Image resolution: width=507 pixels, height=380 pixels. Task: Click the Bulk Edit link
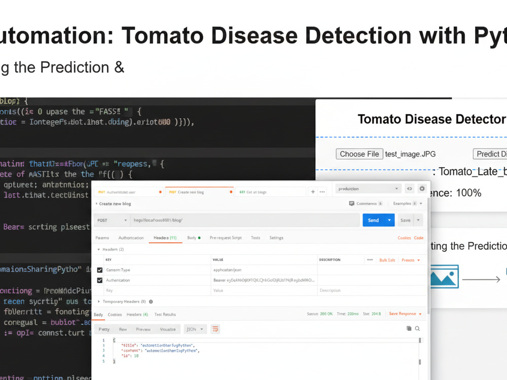pyautogui.click(x=387, y=260)
